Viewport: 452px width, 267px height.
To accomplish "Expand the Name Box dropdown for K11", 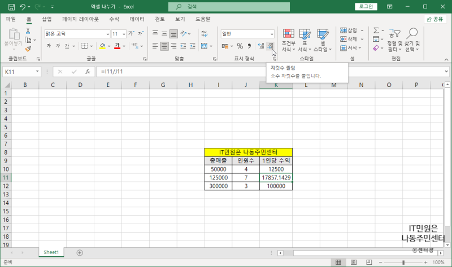I will coord(37,72).
